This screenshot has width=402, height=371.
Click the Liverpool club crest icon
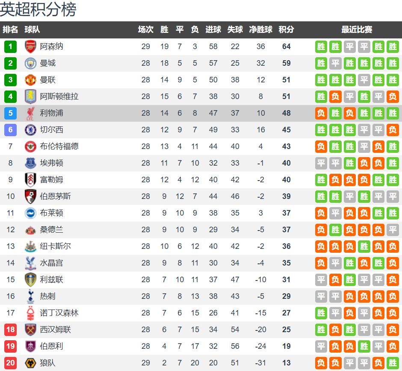pyautogui.click(x=30, y=113)
